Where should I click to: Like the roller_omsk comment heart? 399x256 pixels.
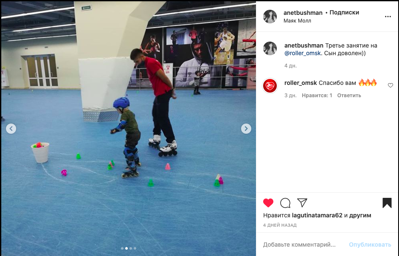391,85
